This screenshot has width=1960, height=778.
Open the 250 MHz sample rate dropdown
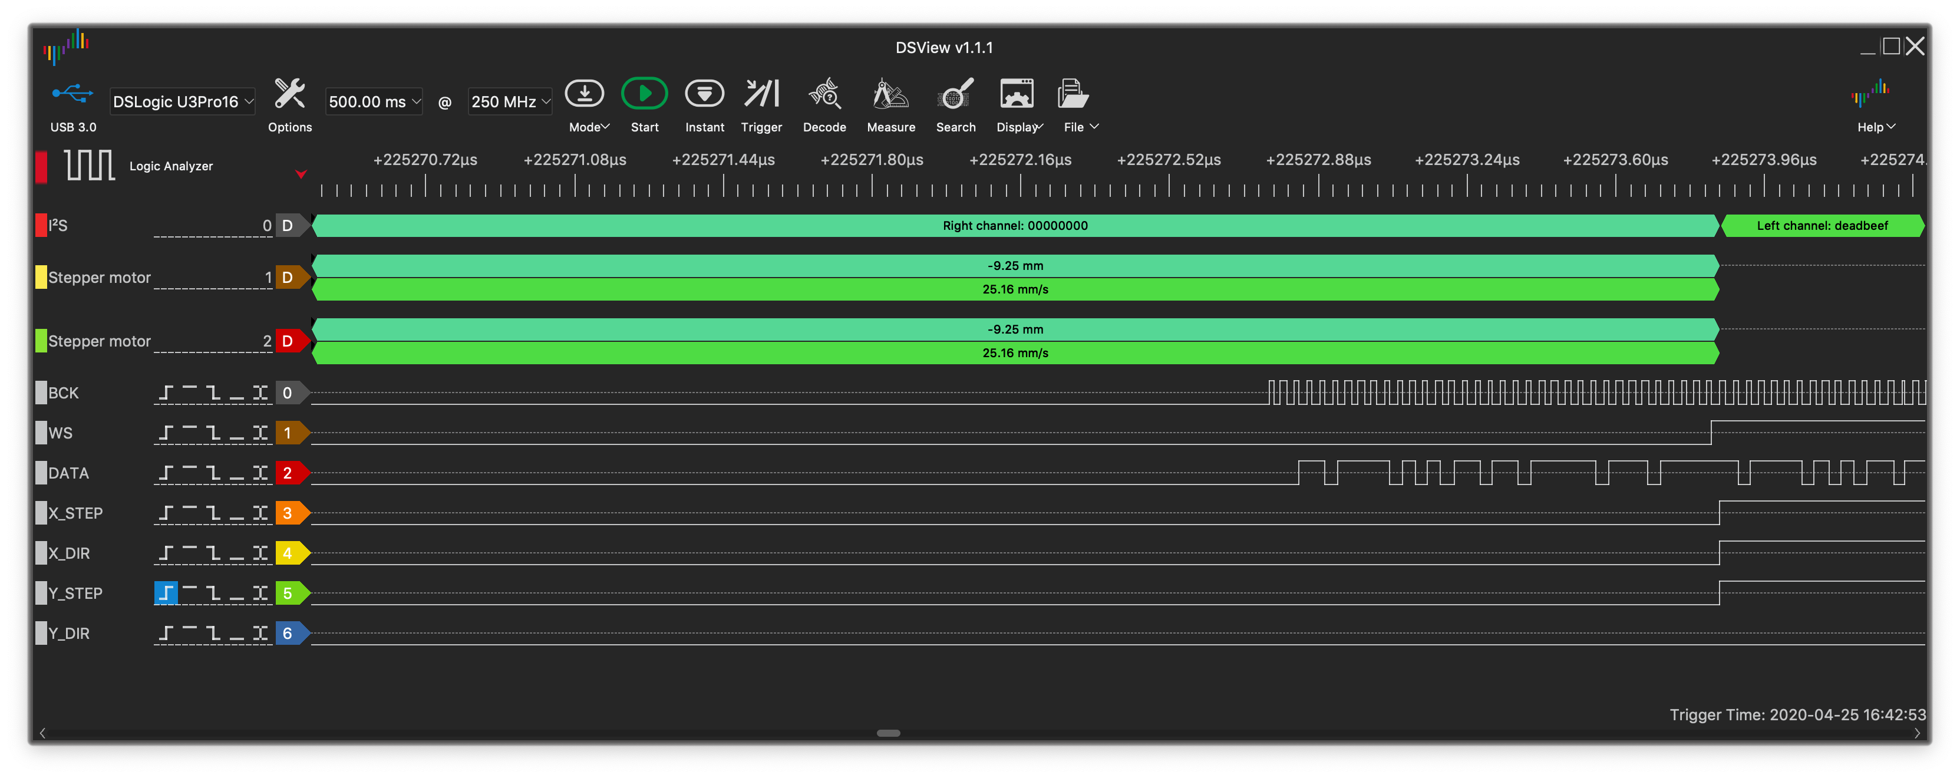(x=510, y=101)
